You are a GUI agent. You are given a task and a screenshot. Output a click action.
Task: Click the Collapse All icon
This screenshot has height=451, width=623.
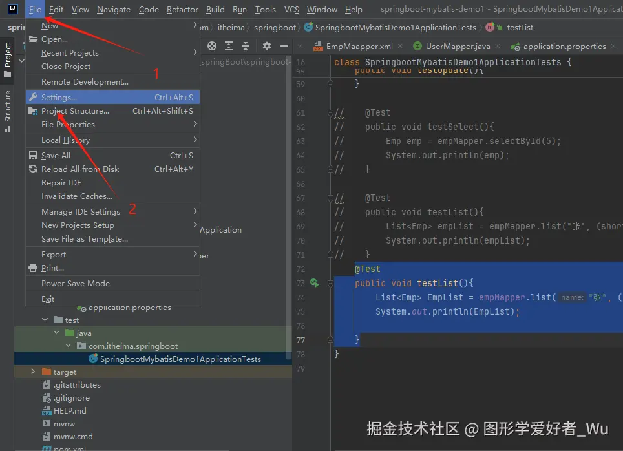pyautogui.click(x=246, y=46)
